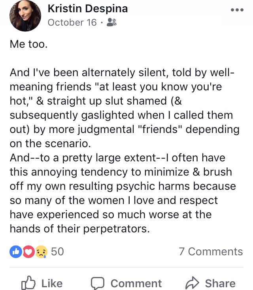Image resolution: width=253 pixels, height=290 pixels.
Task: Tap the thumbs-up outline Like icon
Action: point(28,283)
